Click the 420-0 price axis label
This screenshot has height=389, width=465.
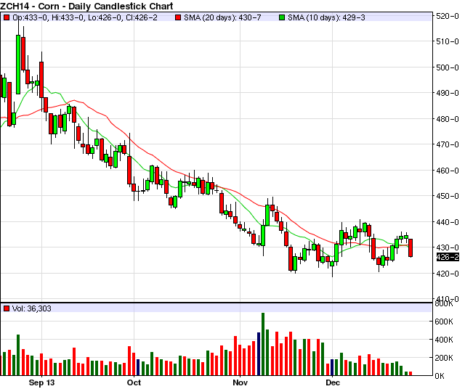click(448, 274)
